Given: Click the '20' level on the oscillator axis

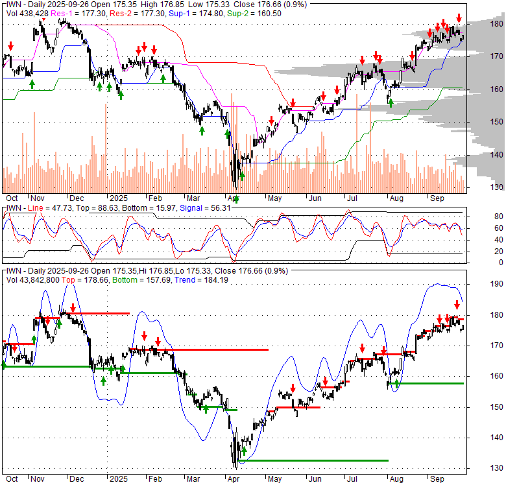Looking at the screenshot, I should click(499, 251).
